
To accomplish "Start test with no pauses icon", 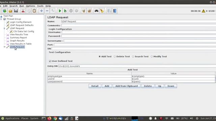I will 65,11.
